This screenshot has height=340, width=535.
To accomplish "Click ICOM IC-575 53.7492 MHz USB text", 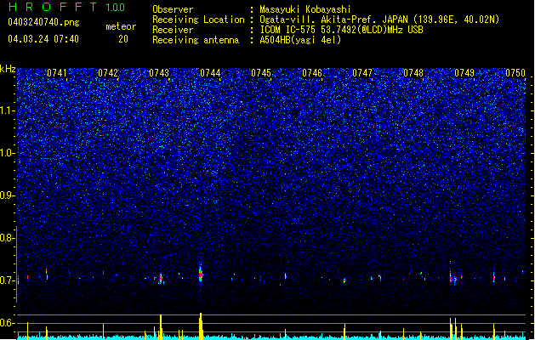I will click(341, 30).
